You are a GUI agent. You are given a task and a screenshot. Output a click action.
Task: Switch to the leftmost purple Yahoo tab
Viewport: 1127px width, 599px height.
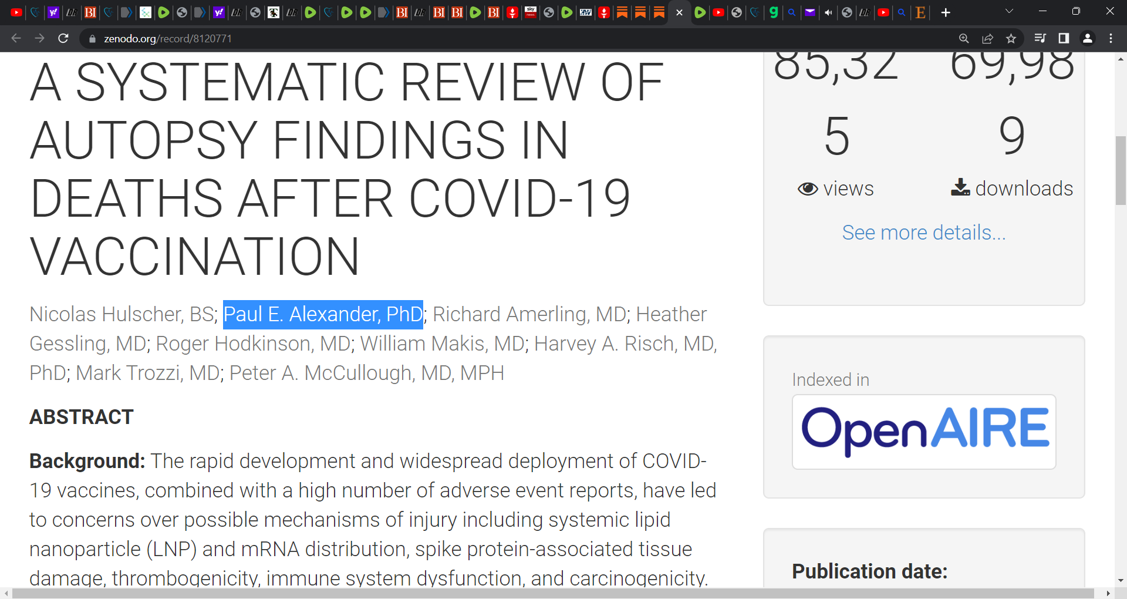pos(53,12)
